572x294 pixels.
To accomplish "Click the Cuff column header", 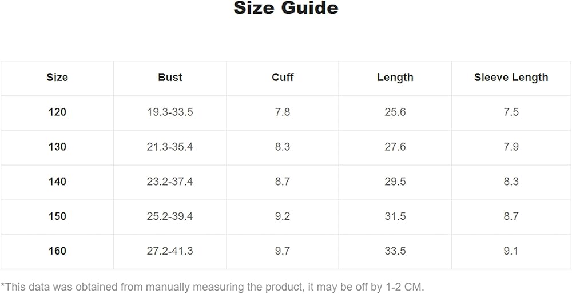I will click(283, 78).
